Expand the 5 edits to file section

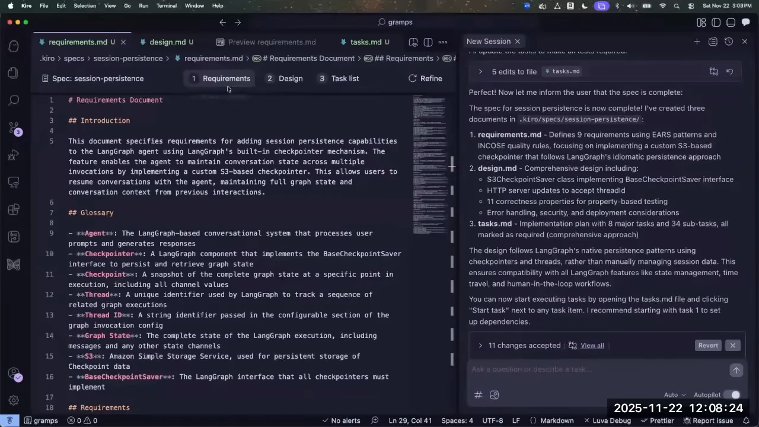click(480, 72)
